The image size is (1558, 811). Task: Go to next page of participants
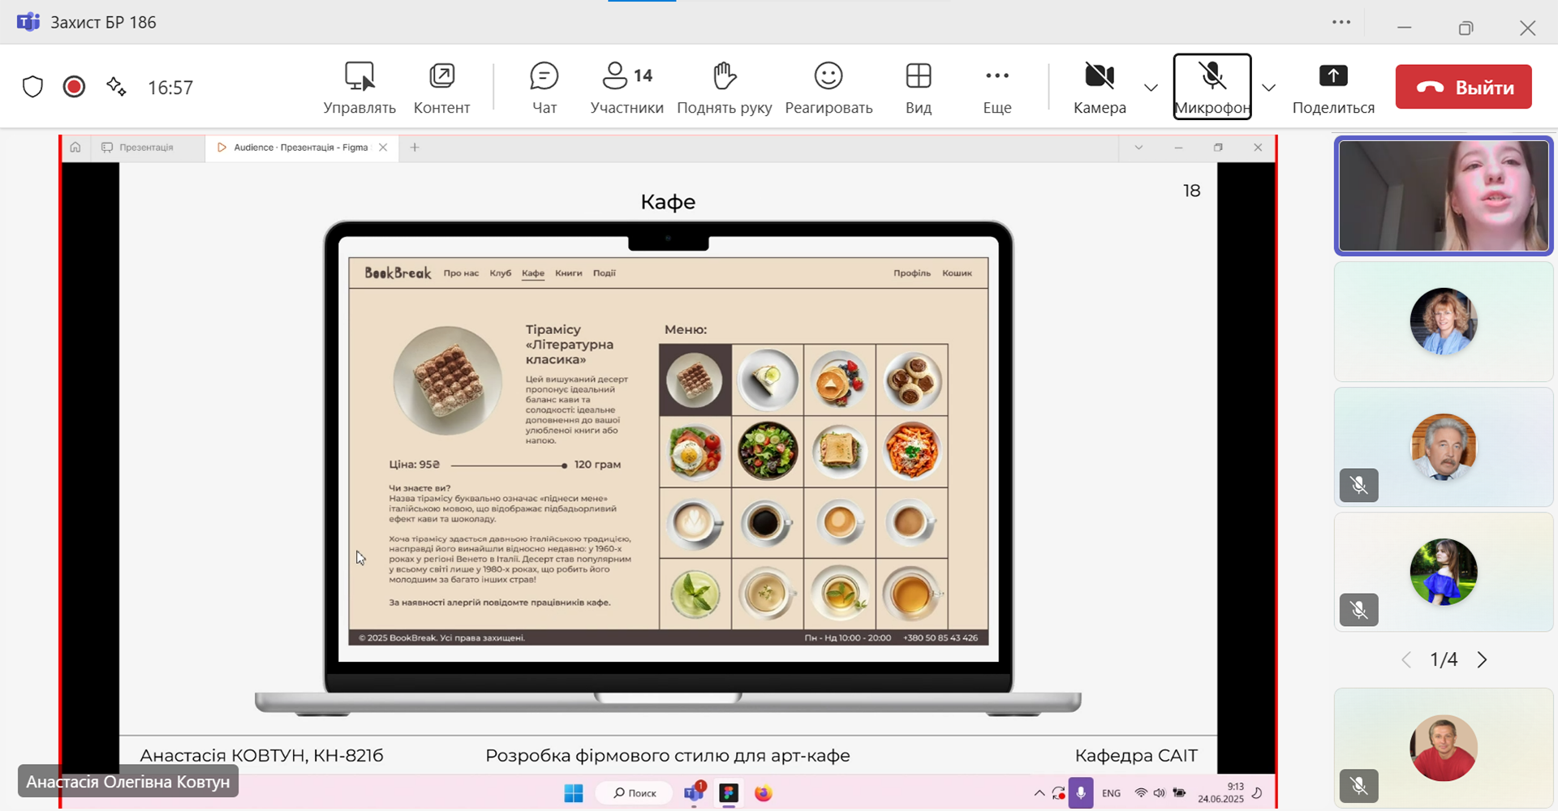pos(1482,660)
